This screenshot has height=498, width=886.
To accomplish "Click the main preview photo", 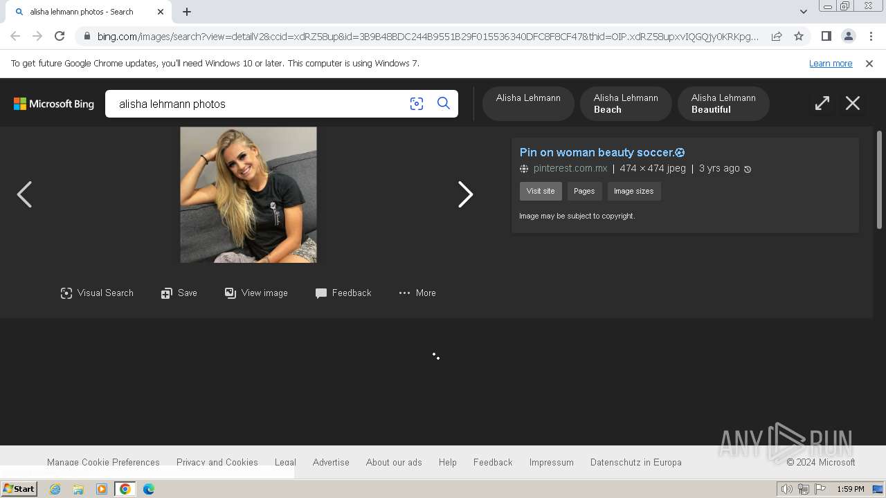I will coord(248,194).
